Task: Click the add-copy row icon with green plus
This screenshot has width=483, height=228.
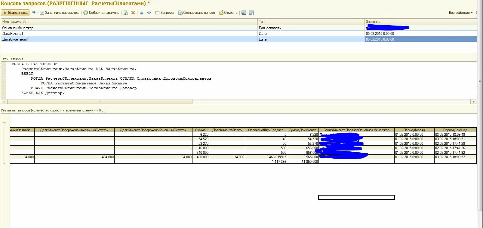Action: coord(126,13)
